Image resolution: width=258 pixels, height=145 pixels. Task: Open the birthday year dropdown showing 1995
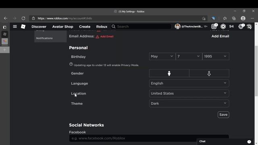pyautogui.click(x=216, y=56)
